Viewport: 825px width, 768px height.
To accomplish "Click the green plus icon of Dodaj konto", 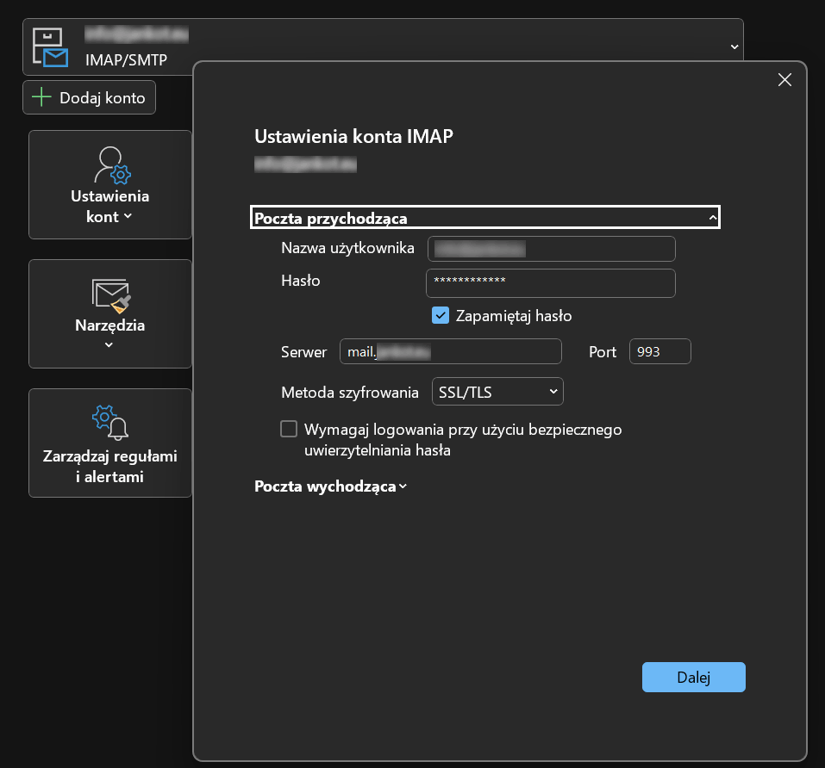I will [x=41, y=97].
